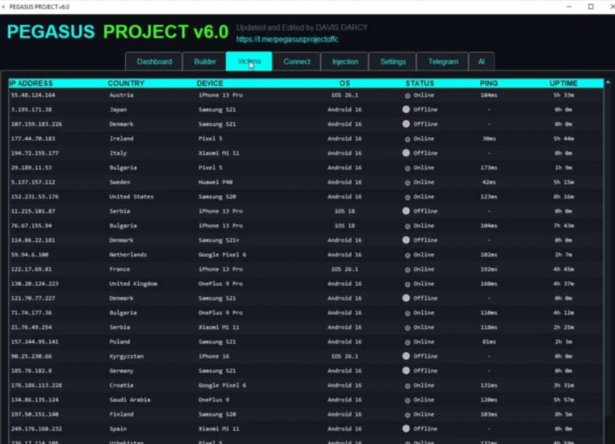Switch to the Connect tab
Screen dimensions: 615x444
pyautogui.click(x=297, y=62)
